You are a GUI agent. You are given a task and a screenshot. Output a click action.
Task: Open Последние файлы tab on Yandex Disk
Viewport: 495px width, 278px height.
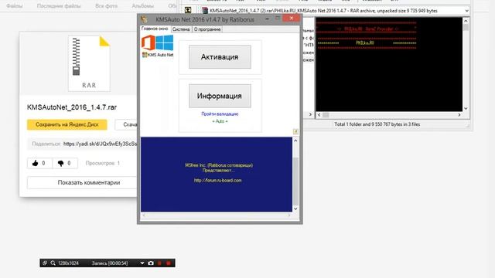59,6
